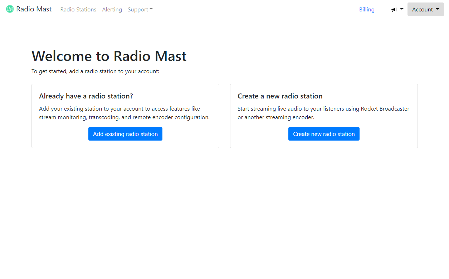This screenshot has height=279, width=449.
Task: Open the Alerting nav link
Action: pyautogui.click(x=112, y=10)
